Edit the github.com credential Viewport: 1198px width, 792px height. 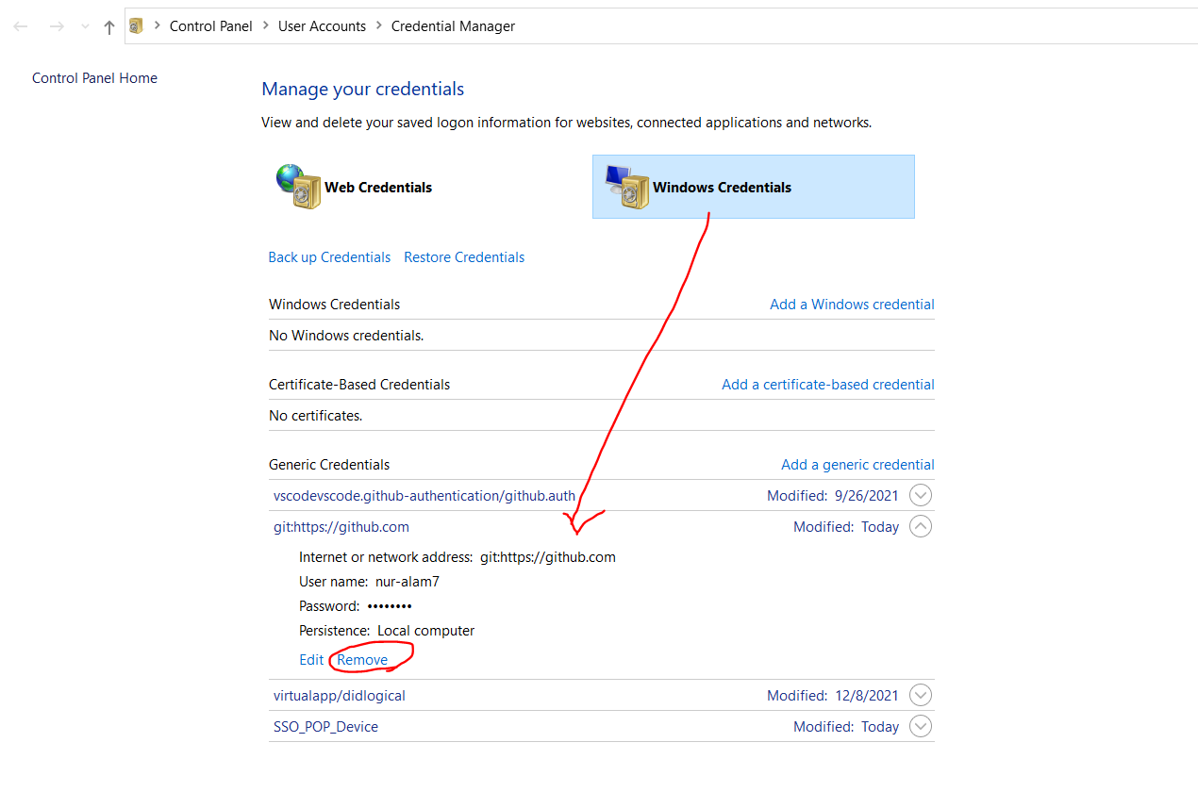311,660
